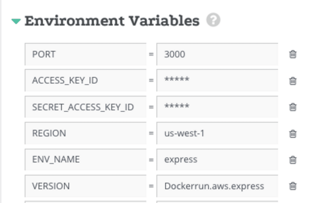This screenshot has width=331, height=203.
Task: Focus the REGION name field
Action: click(85, 134)
